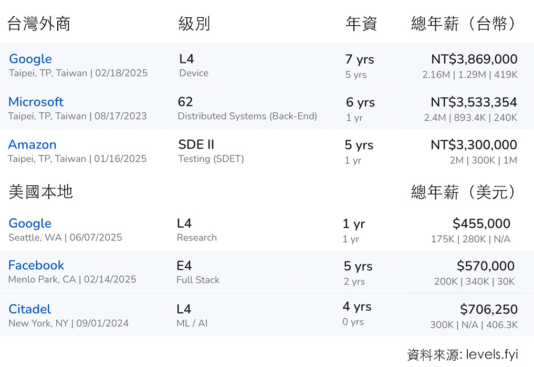The height and width of the screenshot is (367, 534).
Task: Click the 年資 column header
Action: tap(361, 24)
